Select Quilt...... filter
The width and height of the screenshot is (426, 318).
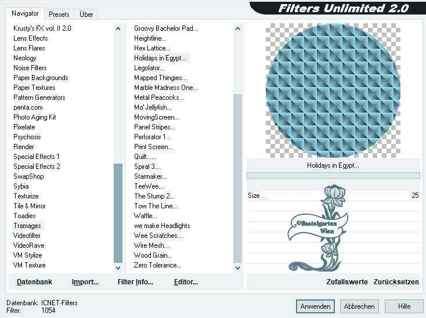point(145,157)
